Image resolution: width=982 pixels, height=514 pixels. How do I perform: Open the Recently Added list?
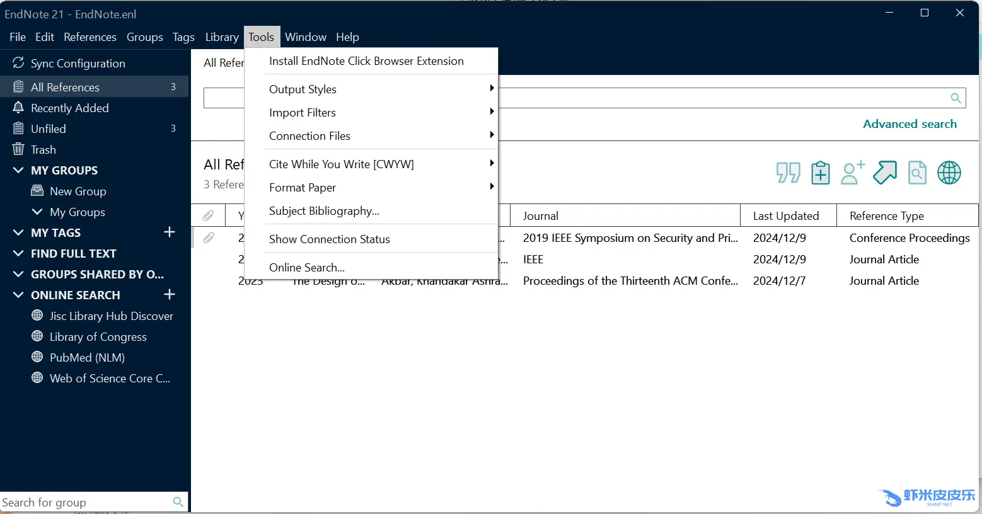click(x=69, y=108)
